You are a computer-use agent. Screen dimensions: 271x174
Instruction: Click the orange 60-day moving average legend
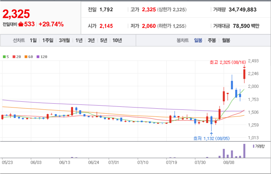(29, 57)
